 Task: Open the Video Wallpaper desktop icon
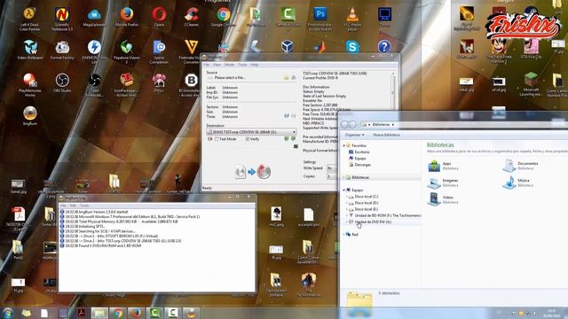pos(29,50)
